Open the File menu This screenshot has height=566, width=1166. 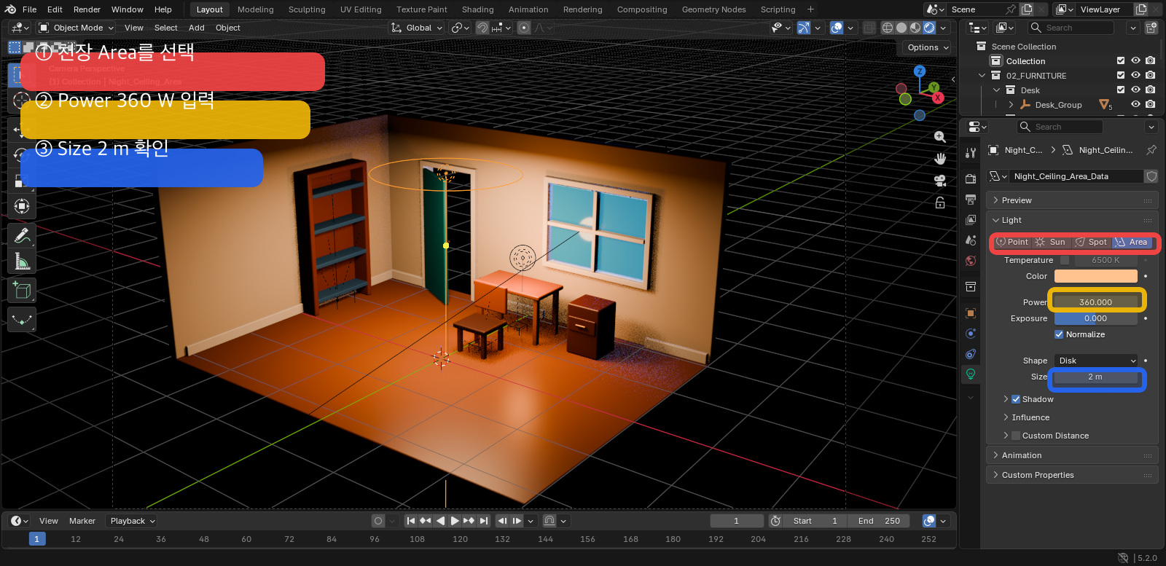pyautogui.click(x=29, y=9)
